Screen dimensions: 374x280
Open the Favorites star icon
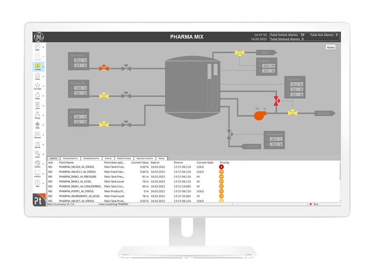point(37,85)
